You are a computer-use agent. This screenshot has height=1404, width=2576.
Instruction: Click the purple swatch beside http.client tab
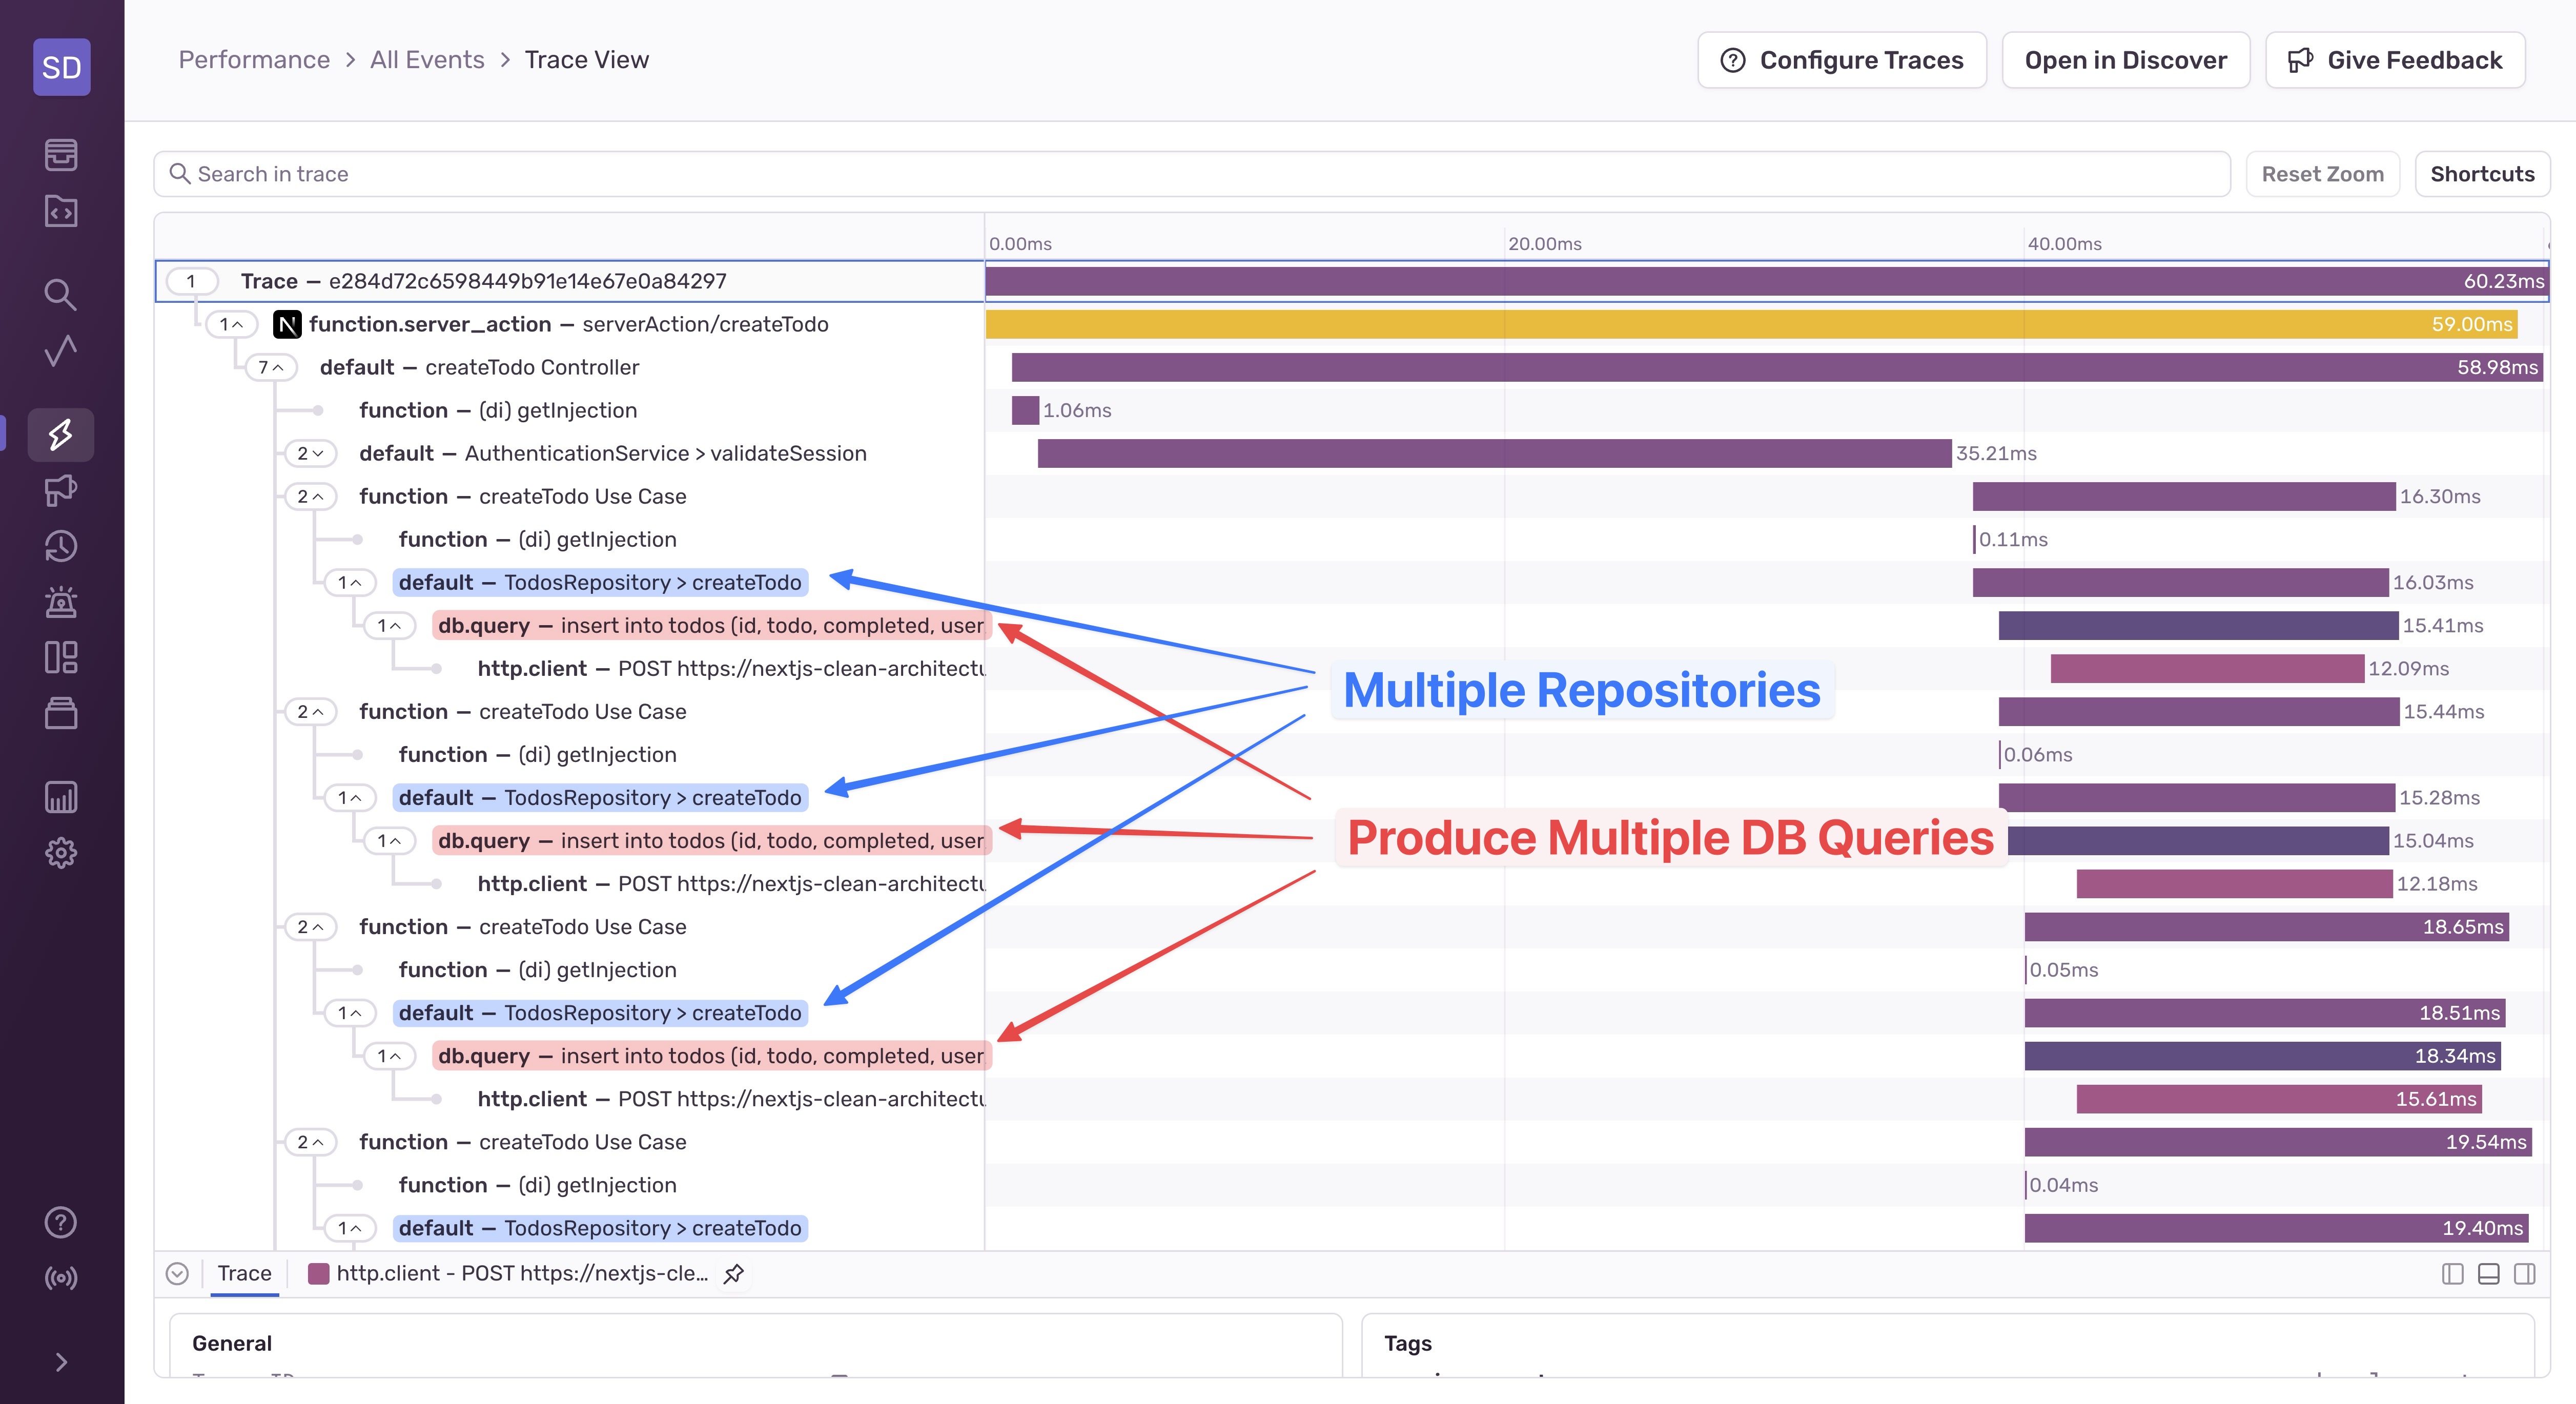coord(319,1273)
